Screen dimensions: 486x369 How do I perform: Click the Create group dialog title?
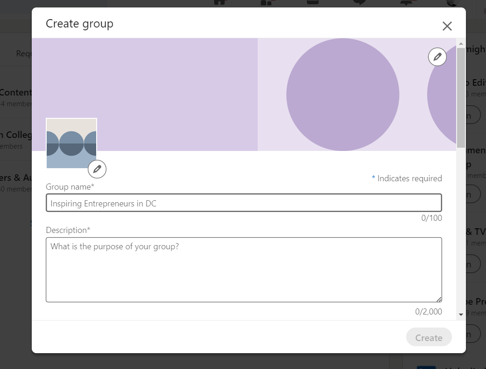[79, 24]
